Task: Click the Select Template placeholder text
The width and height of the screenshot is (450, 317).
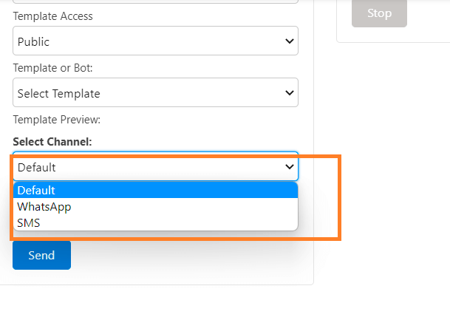Action: (59, 94)
